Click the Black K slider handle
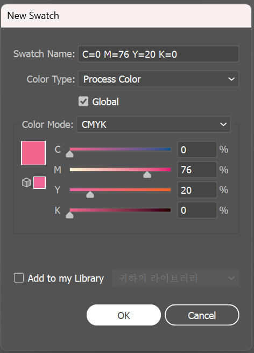The width and height of the screenshot is (254, 353). (x=69, y=215)
